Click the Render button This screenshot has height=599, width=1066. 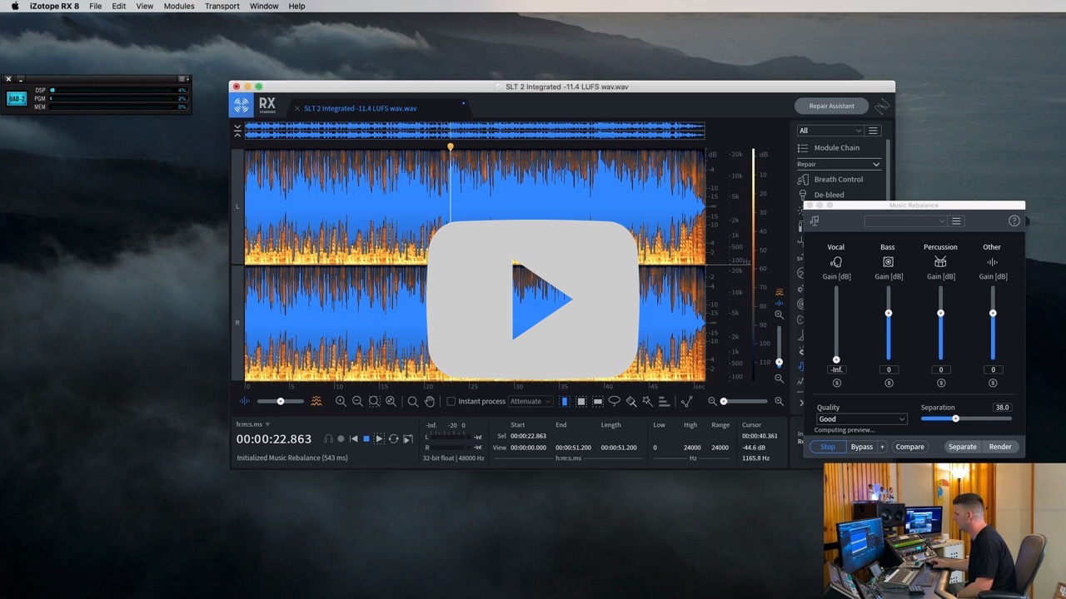pyautogui.click(x=1000, y=447)
